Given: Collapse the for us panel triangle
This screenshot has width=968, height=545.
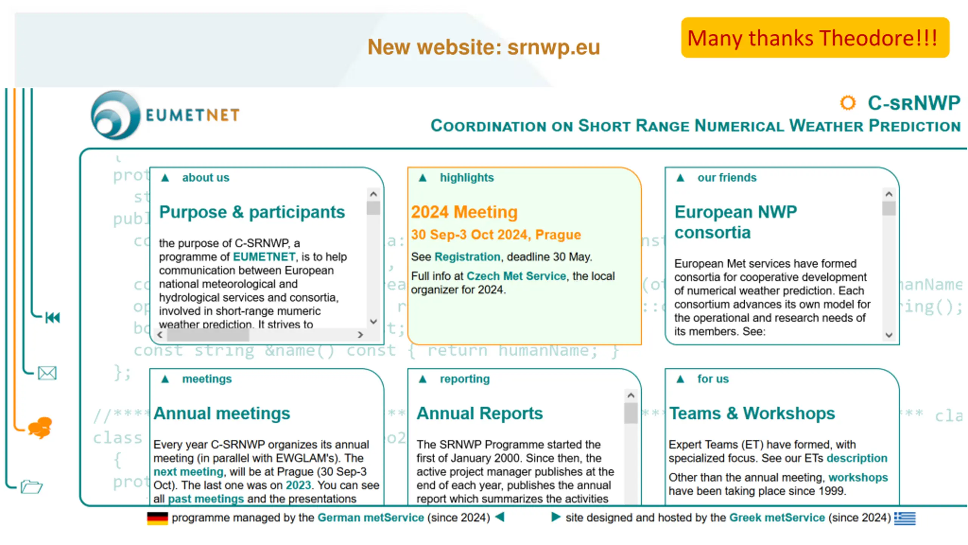Looking at the screenshot, I should (680, 379).
